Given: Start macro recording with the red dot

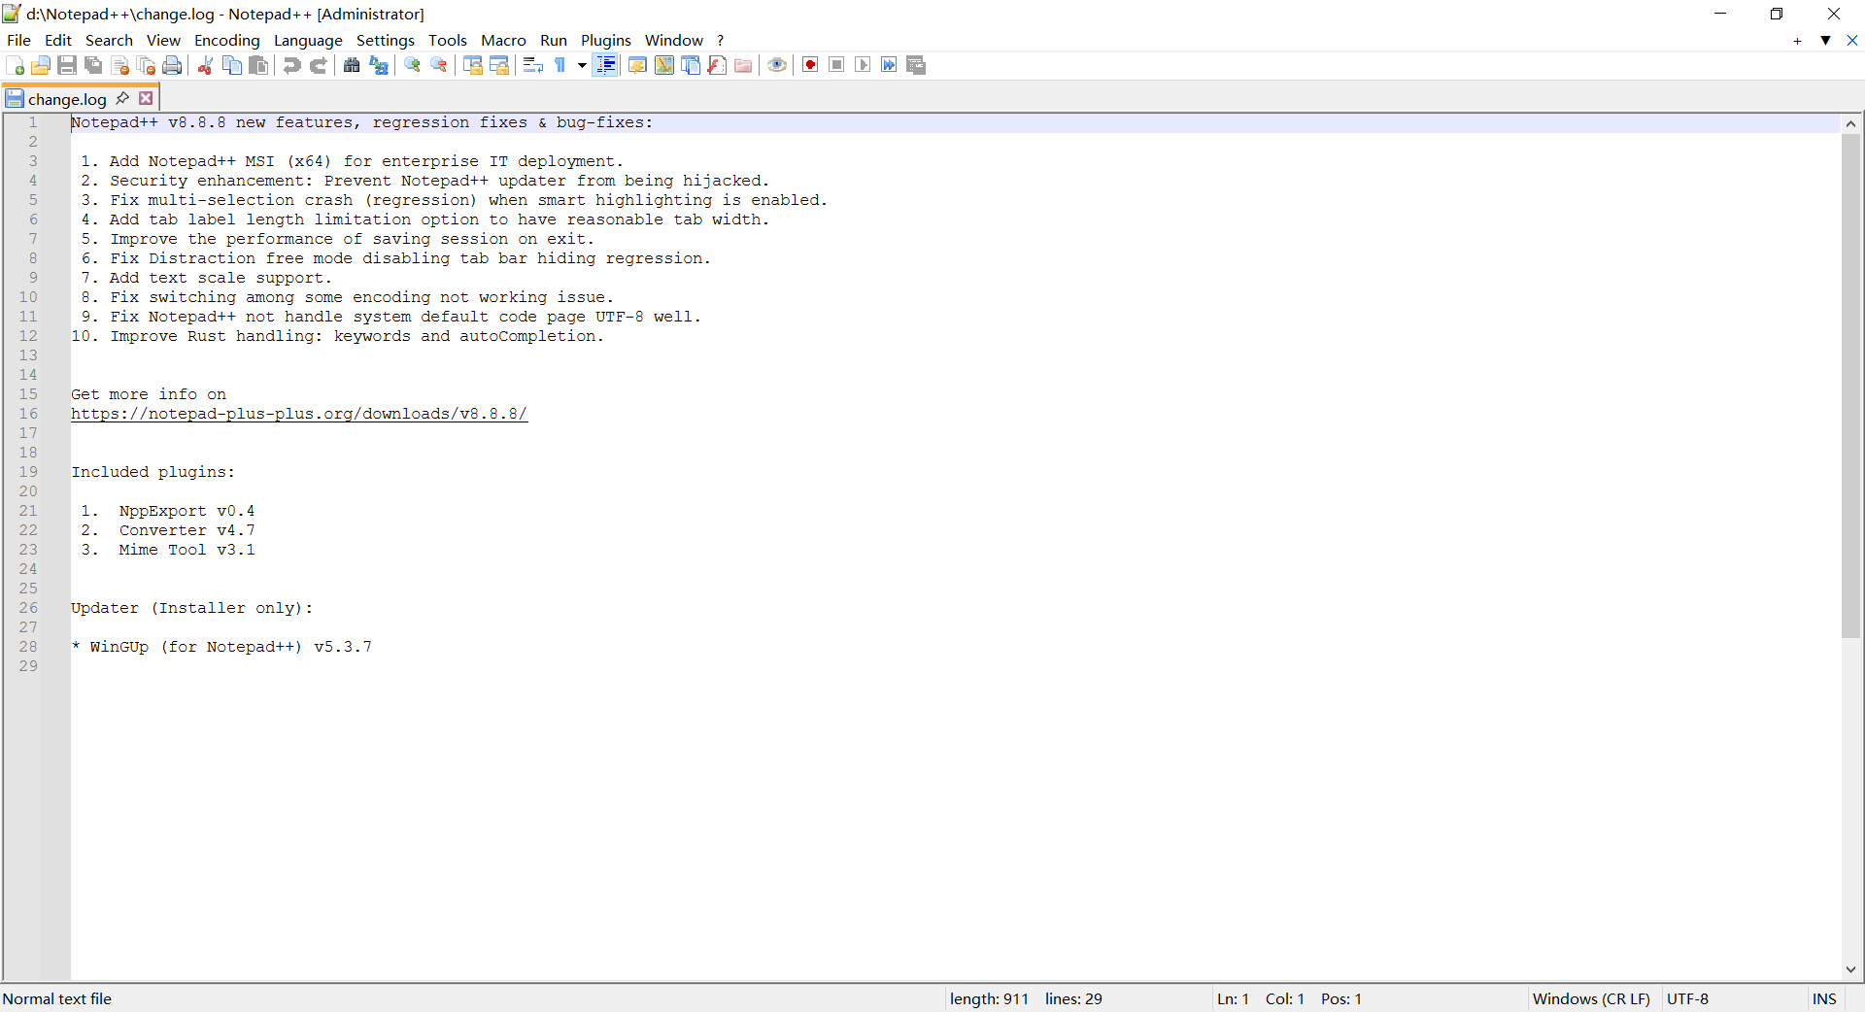Looking at the screenshot, I should click(x=810, y=65).
